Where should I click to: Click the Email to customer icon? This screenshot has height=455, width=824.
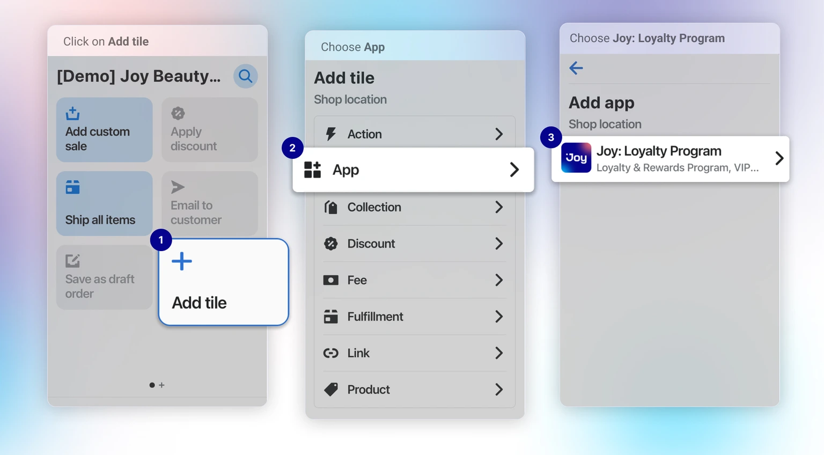click(x=178, y=187)
